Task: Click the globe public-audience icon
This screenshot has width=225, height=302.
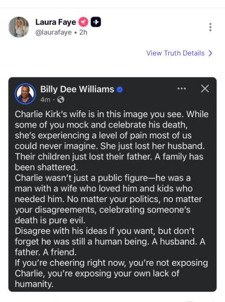Action: pos(60,100)
